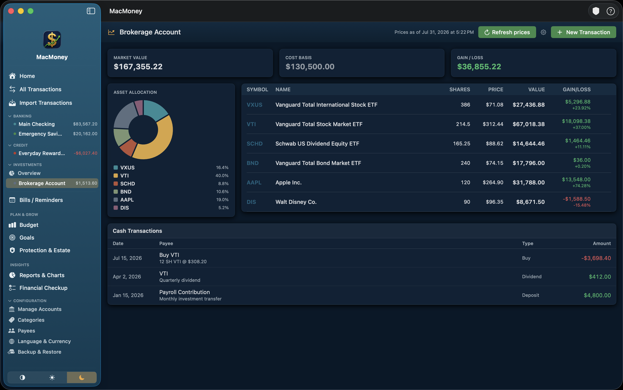Click the Financial Checkup checklist icon

pos(12,288)
